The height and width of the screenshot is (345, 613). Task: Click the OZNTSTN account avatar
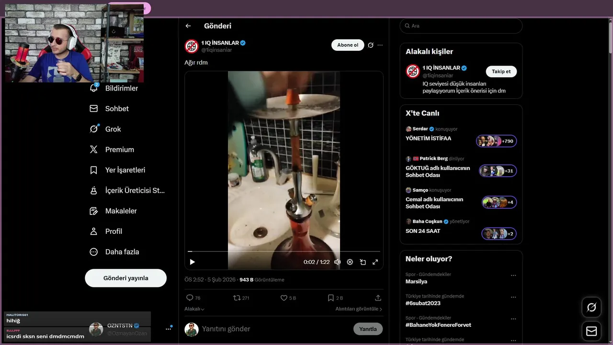pyautogui.click(x=96, y=329)
